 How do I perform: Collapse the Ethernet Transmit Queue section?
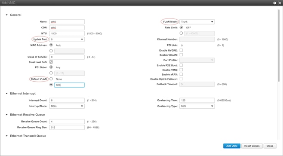(7, 136)
